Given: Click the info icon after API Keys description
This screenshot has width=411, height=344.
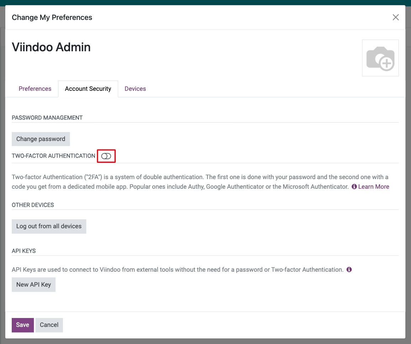Looking at the screenshot, I should click(349, 270).
